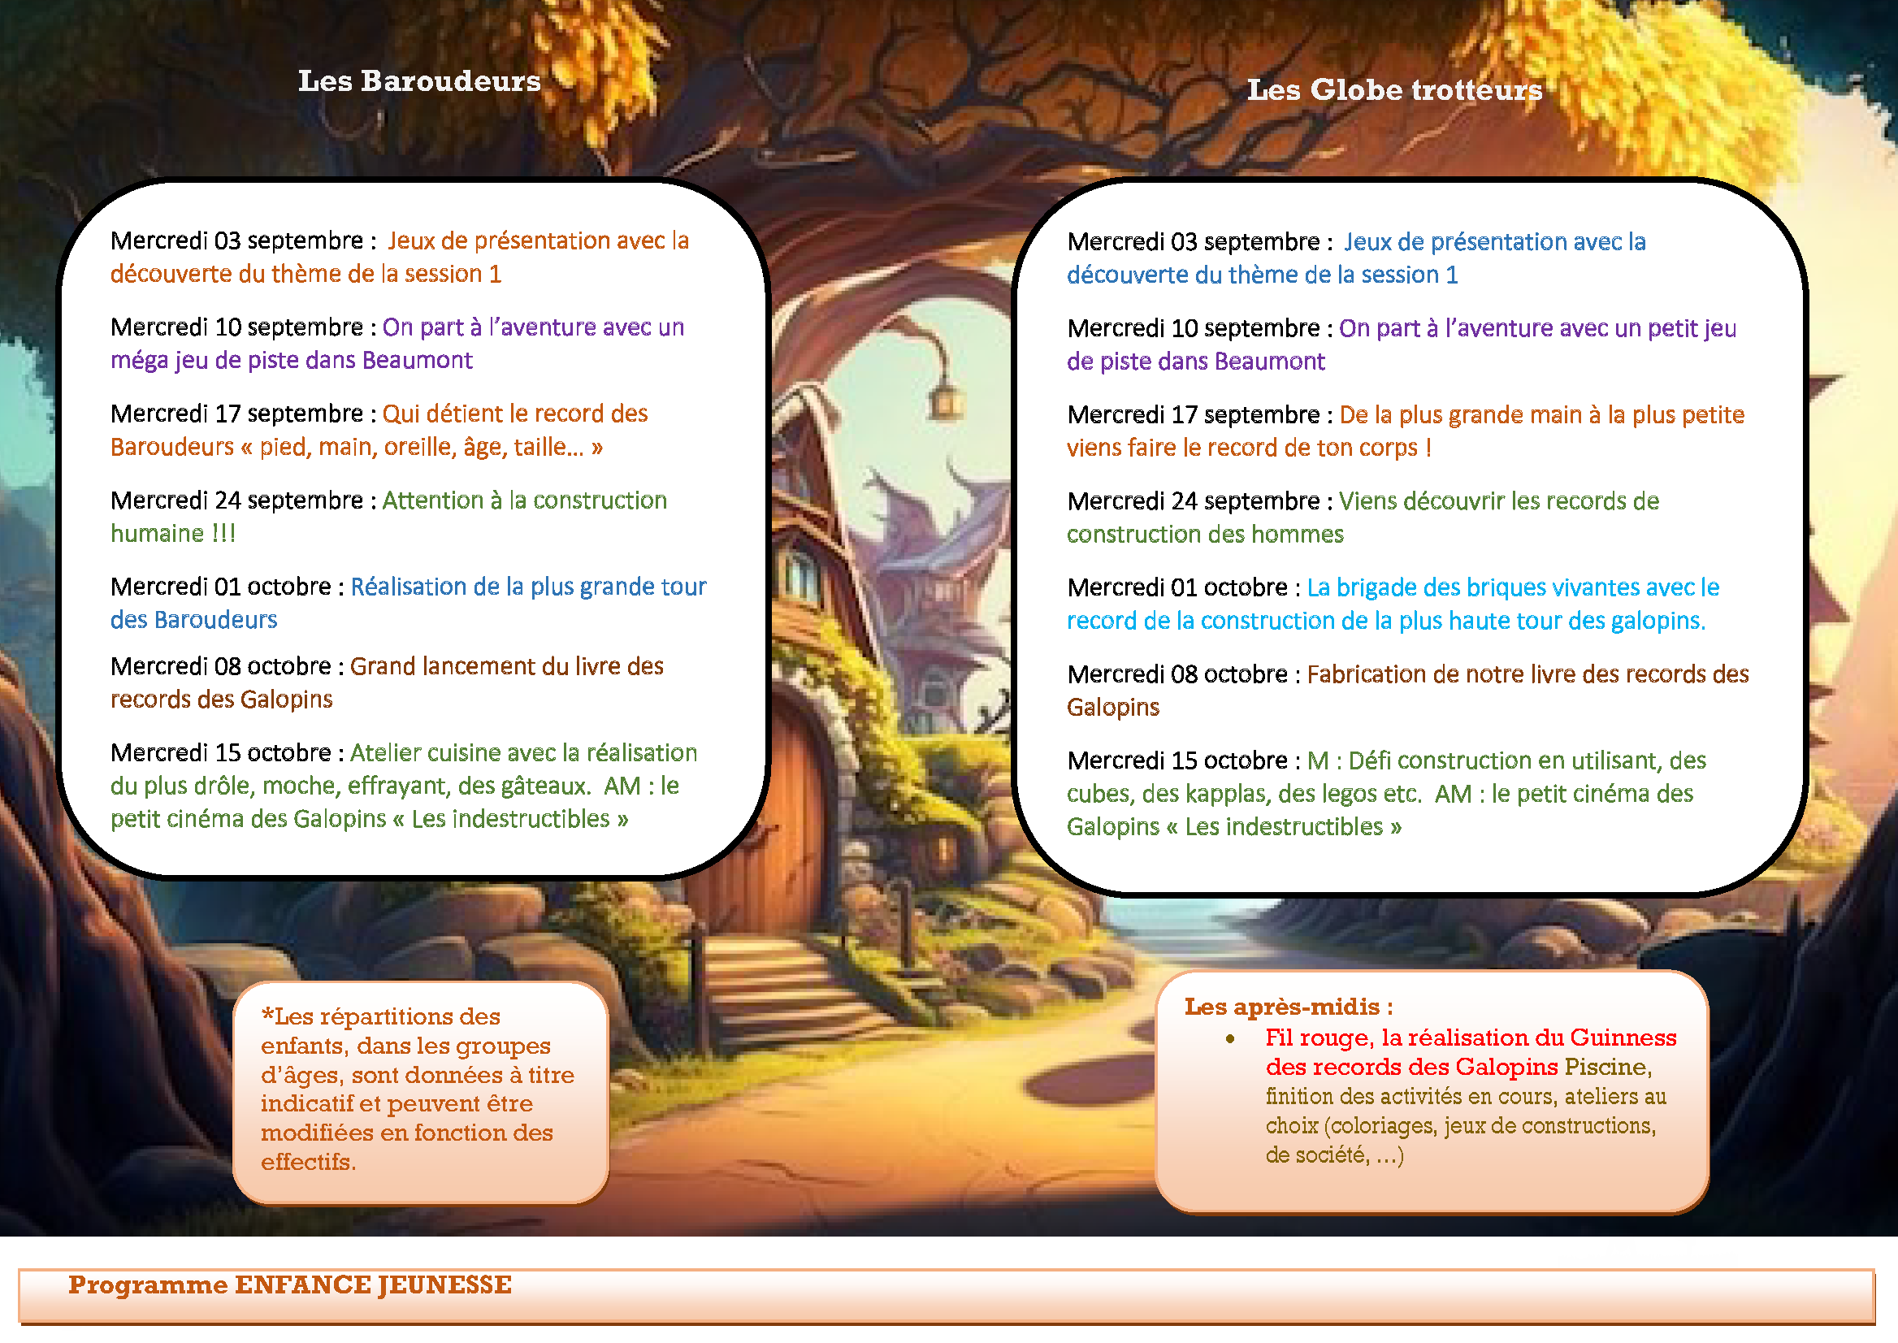Click 'Réalisation de la plus grande tour' text
Image resolution: width=1898 pixels, height=1343 pixels.
click(x=527, y=587)
